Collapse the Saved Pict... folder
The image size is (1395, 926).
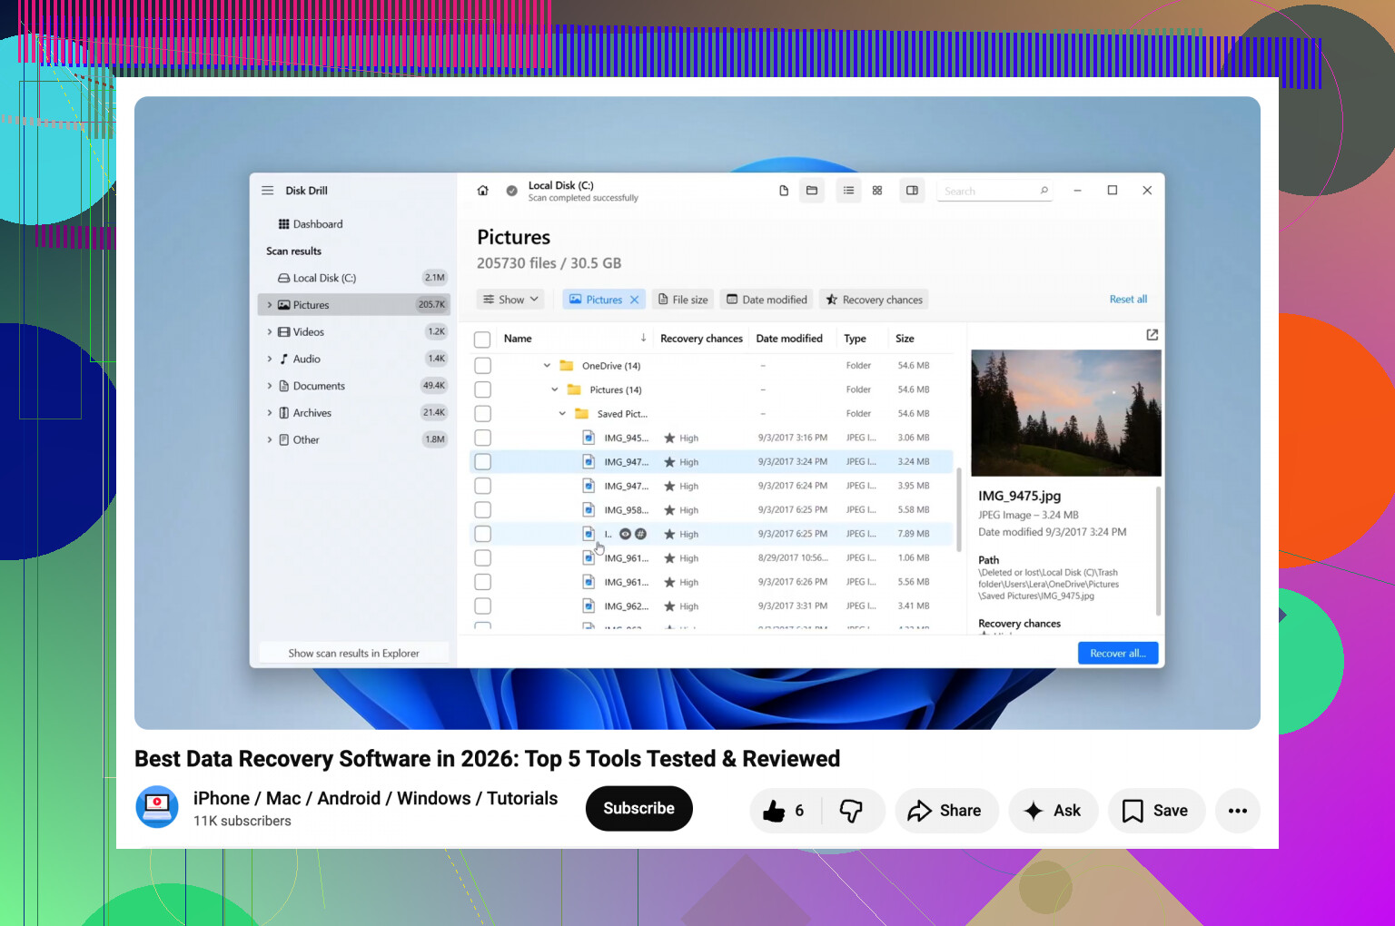(x=562, y=414)
